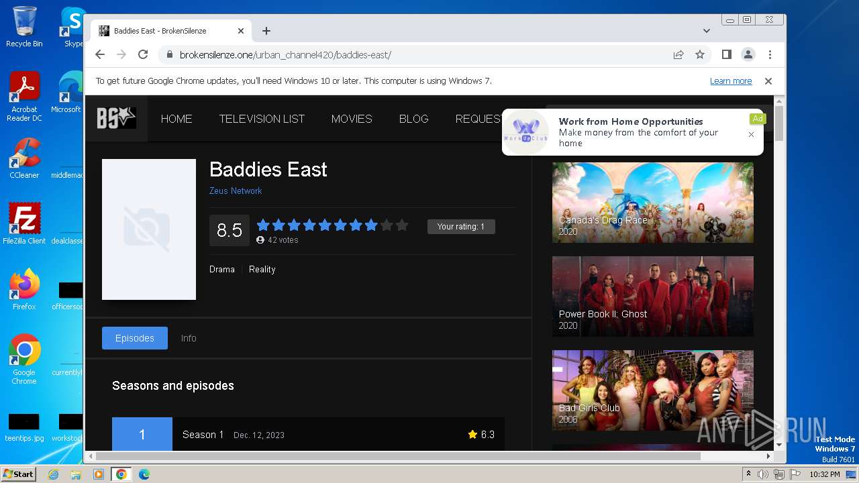This screenshot has height=483, width=859.
Task: Click the address bar URL
Action: (285, 55)
